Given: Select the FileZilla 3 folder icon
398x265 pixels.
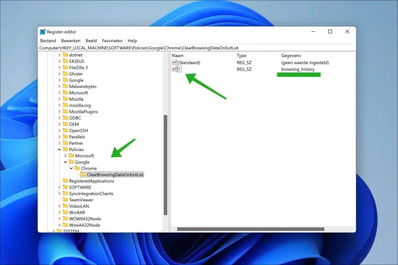Looking at the screenshot, I should click(x=65, y=68).
